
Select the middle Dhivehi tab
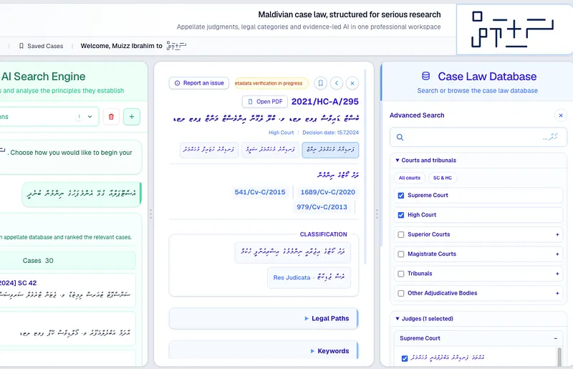(x=270, y=150)
